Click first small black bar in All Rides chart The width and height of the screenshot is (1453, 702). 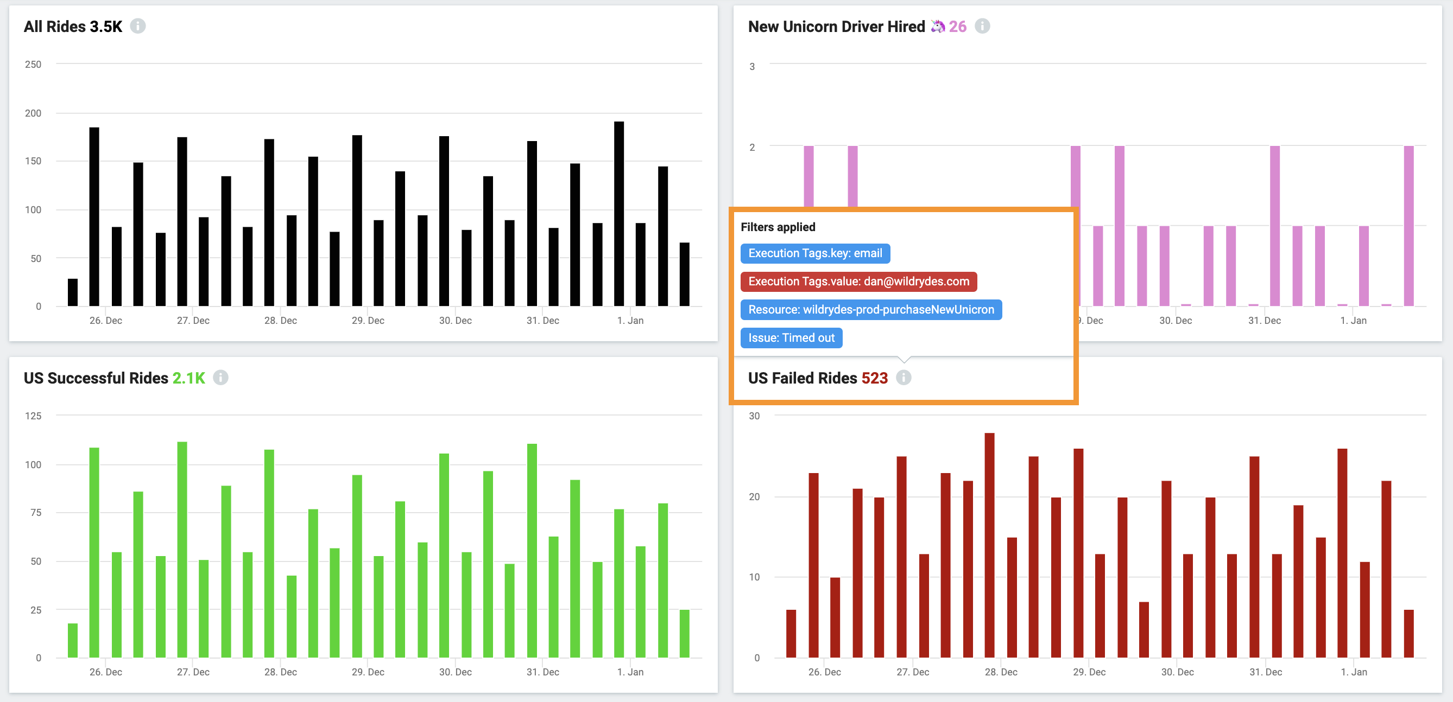tap(73, 292)
